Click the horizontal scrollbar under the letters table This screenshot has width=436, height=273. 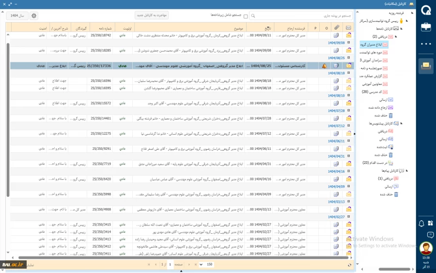[184, 257]
